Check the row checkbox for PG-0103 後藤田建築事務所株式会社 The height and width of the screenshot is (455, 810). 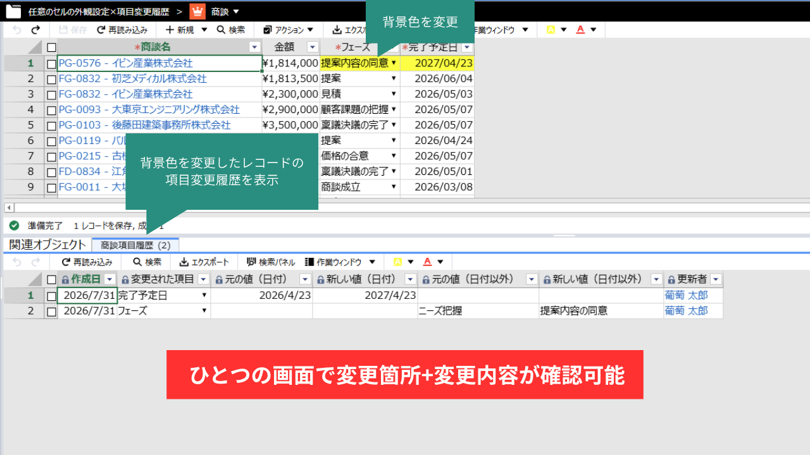click(51, 125)
